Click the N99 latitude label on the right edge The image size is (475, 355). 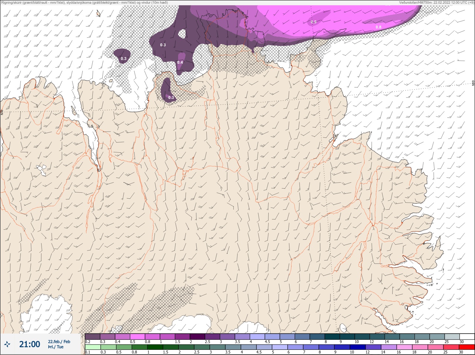473,83
